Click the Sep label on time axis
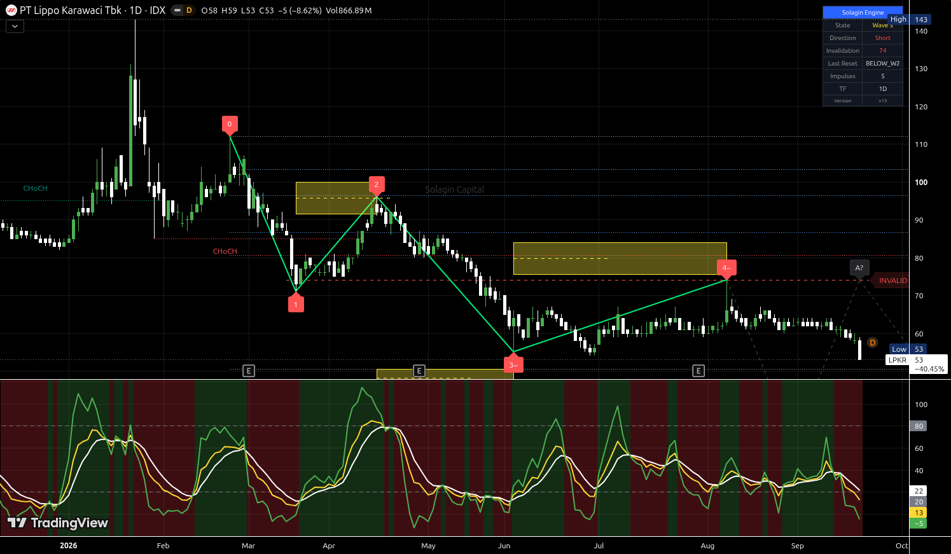Image resolution: width=951 pixels, height=554 pixels. point(797,546)
